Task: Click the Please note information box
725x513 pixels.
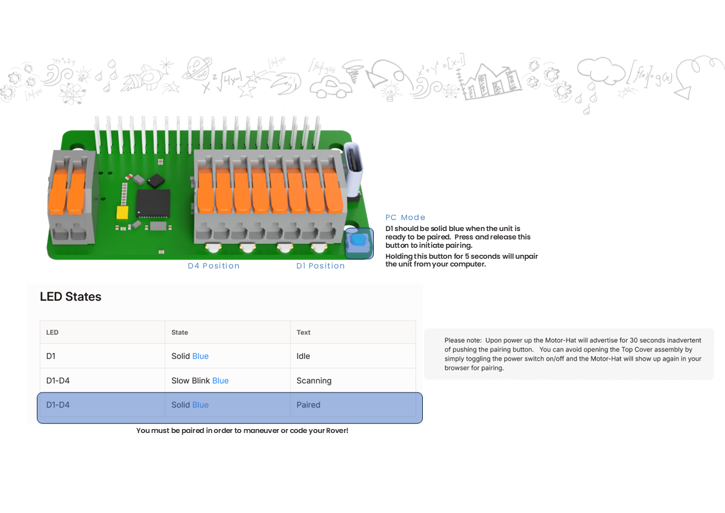Action: (569, 354)
